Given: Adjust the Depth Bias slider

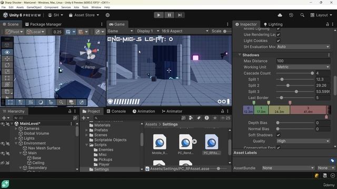Looking at the screenshot, I should point(295,123).
